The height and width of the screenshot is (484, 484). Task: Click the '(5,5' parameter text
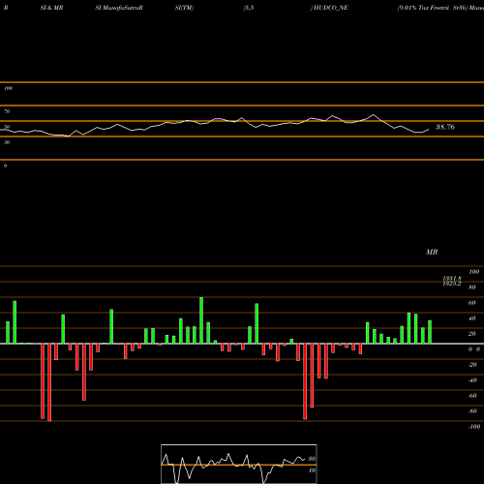click(249, 8)
